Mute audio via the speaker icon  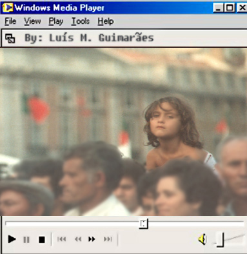pos(203,239)
